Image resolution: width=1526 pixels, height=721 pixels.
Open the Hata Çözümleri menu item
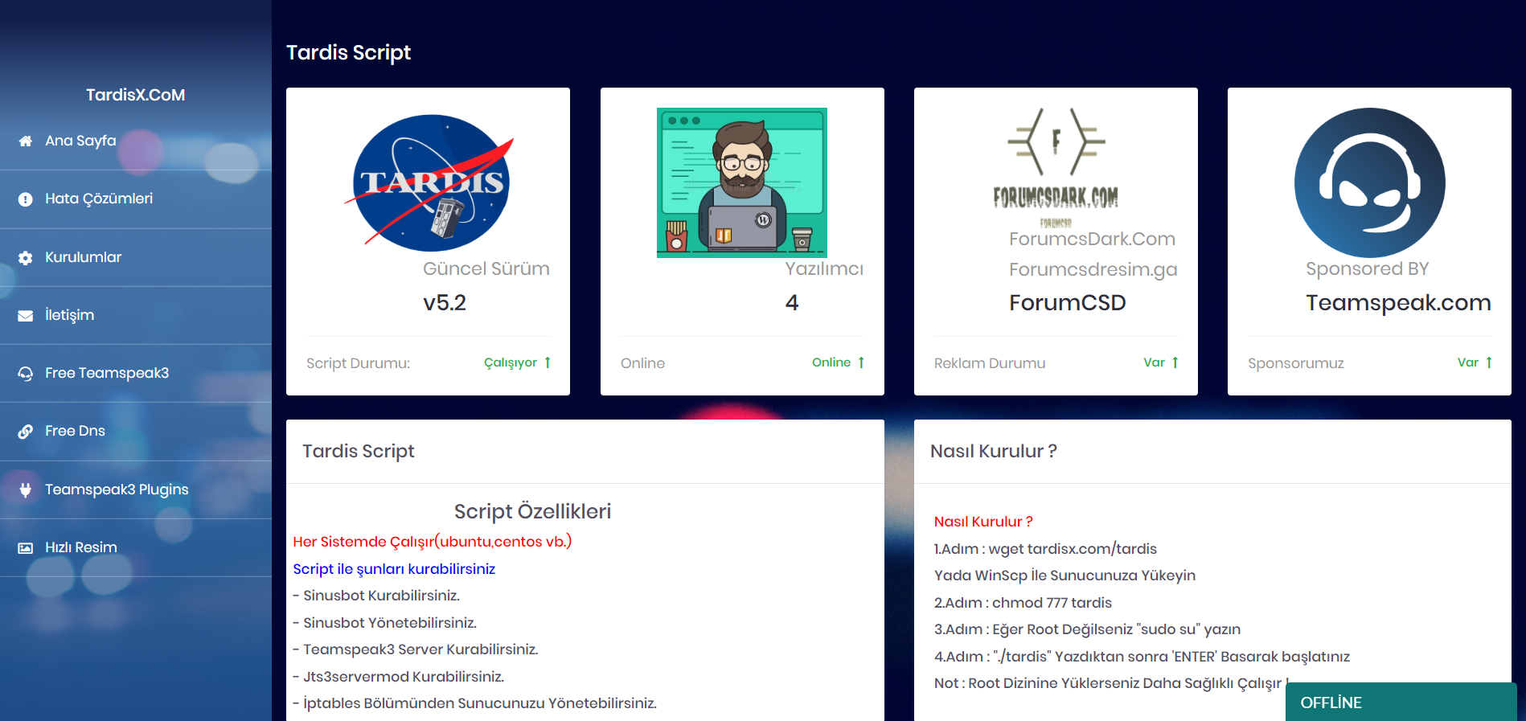[136, 199]
